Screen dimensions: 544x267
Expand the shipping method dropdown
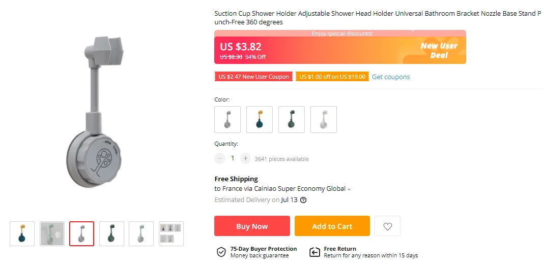click(349, 189)
